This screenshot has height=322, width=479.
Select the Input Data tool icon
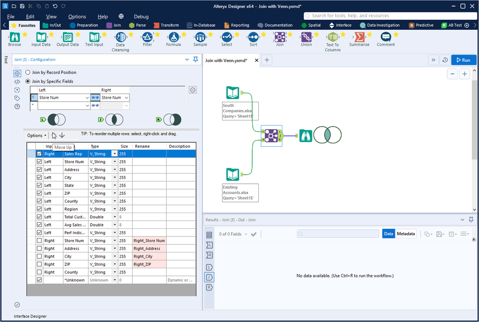point(41,37)
